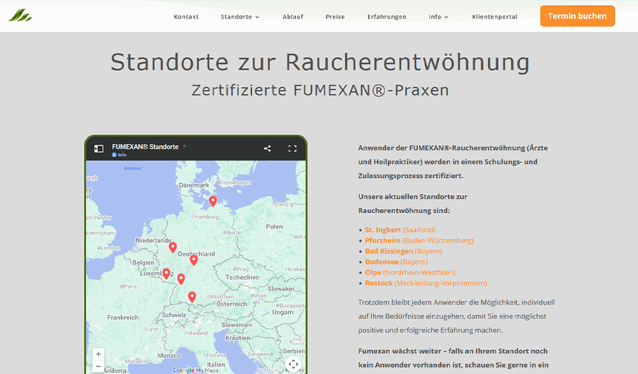Open the Pforzheim (Baden-Württemberg) location link
Viewport: 638px width, 374px height.
click(x=419, y=240)
